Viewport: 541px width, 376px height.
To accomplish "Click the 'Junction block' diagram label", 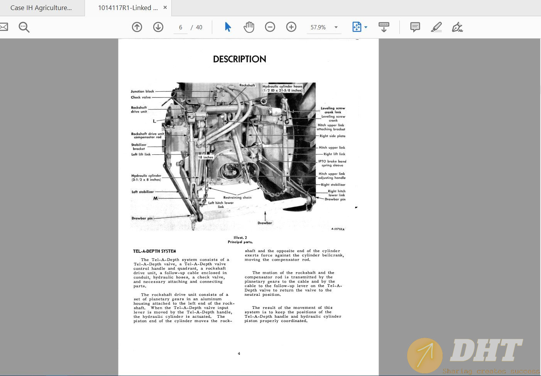I will [x=142, y=91].
